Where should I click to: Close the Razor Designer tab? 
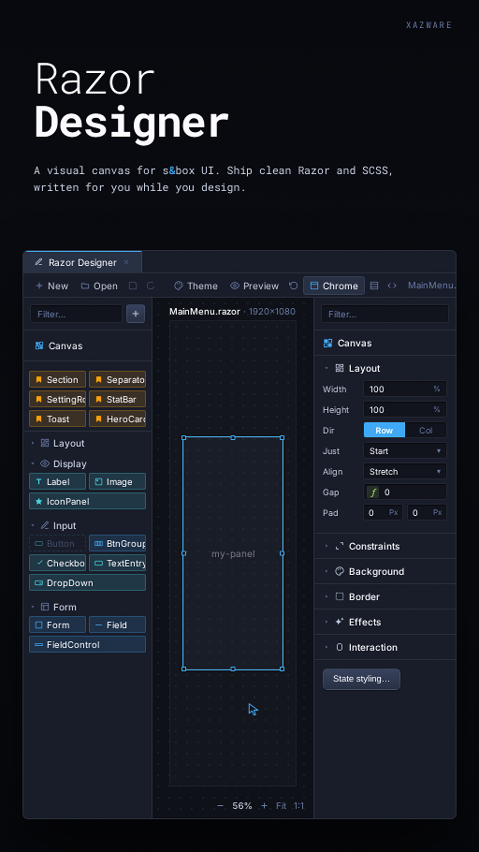pos(126,262)
